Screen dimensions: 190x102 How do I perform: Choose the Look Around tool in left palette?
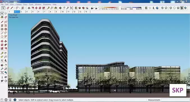[x=6, y=77]
